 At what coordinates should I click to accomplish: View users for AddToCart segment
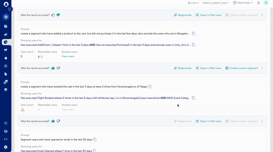(x=68, y=56)
